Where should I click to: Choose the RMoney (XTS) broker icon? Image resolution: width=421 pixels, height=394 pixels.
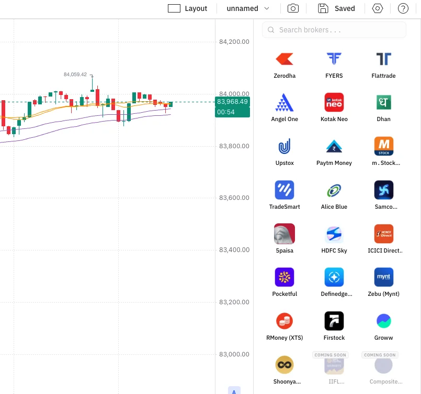285,321
